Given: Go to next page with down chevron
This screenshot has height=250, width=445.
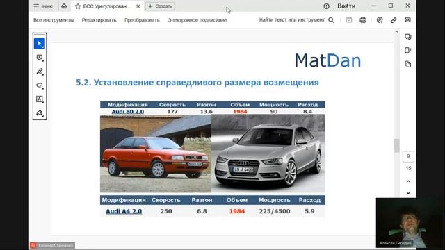Looking at the screenshot, I should click(408, 193).
